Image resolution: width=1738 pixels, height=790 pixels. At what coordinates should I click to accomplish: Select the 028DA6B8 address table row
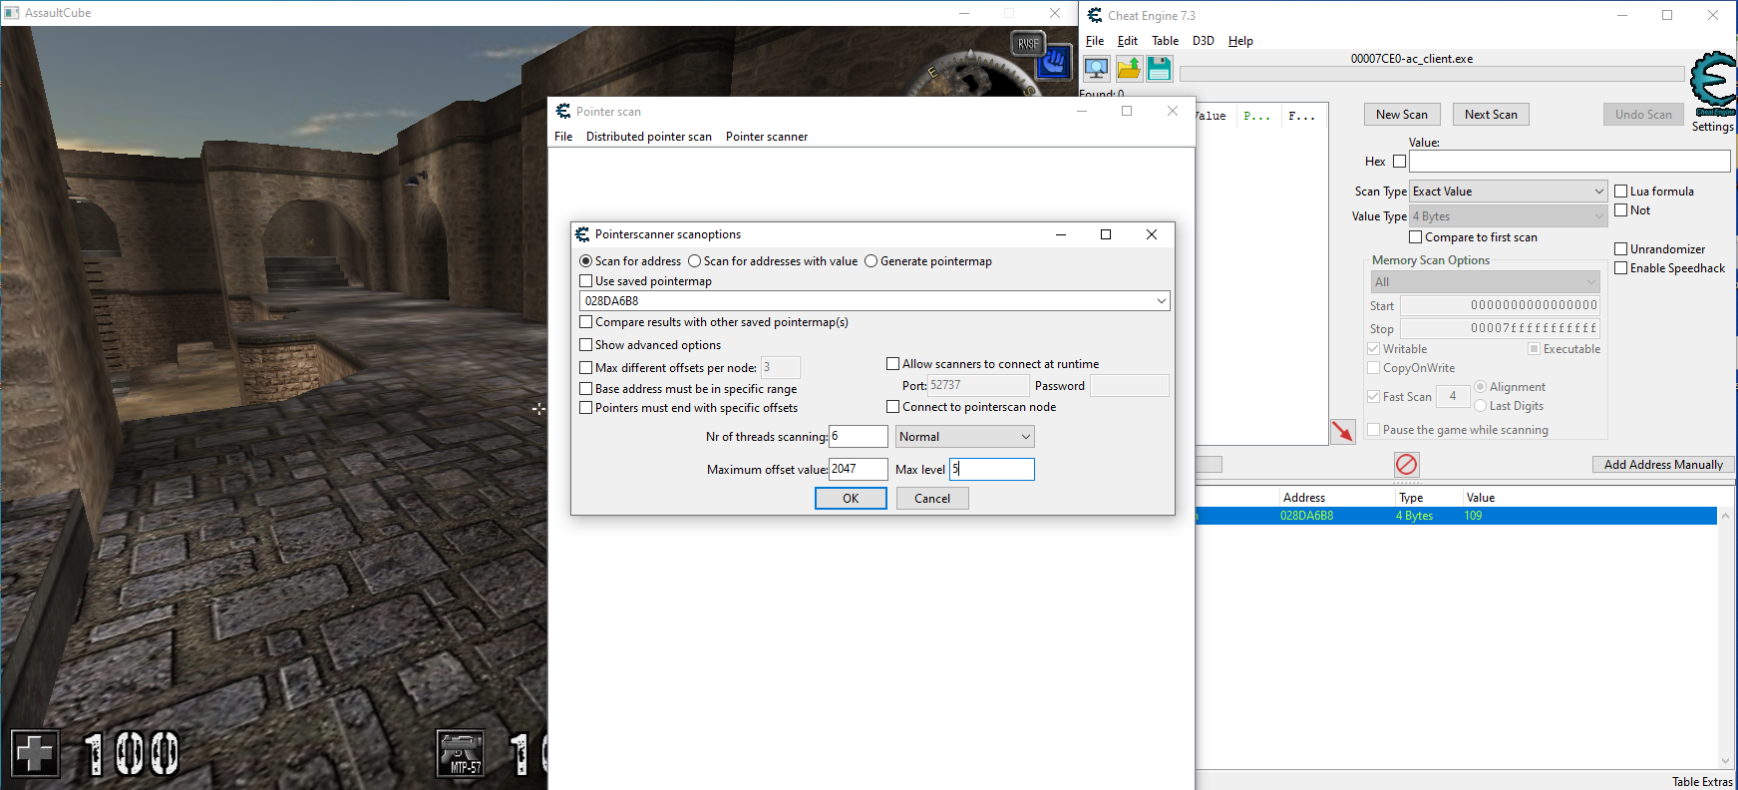pyautogui.click(x=1456, y=516)
